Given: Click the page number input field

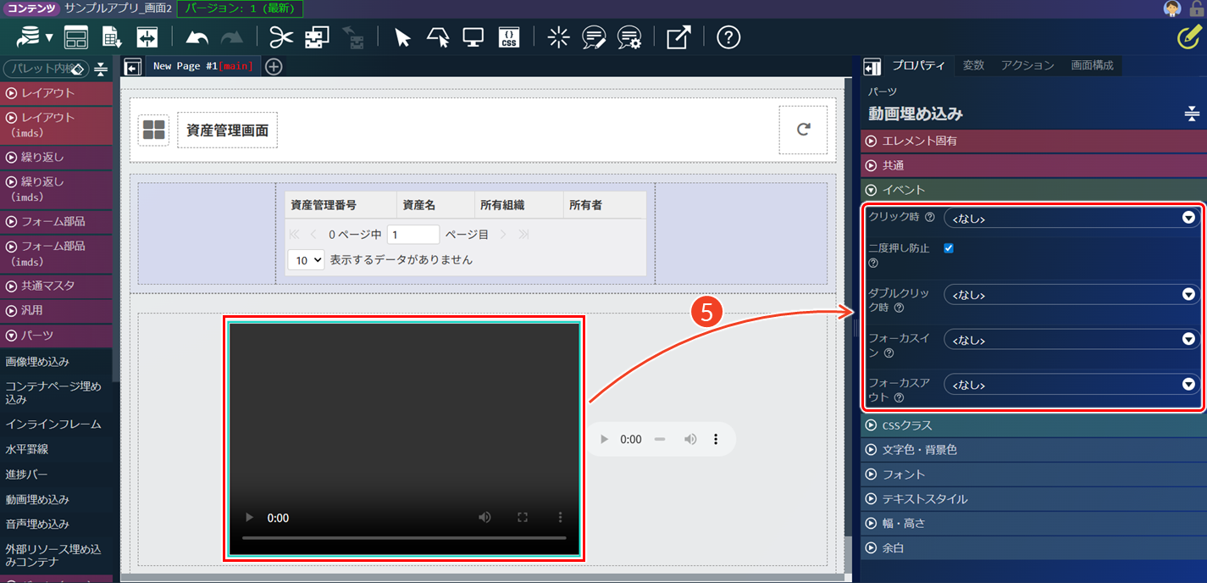Looking at the screenshot, I should tap(412, 235).
